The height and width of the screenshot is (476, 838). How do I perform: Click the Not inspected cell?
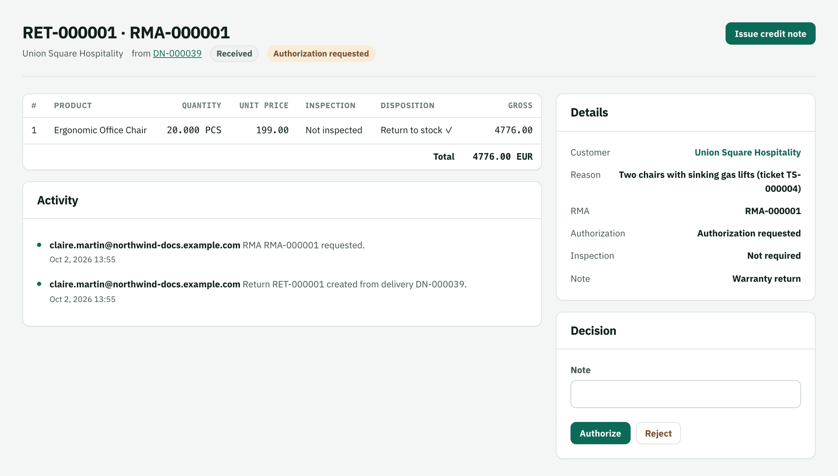pyautogui.click(x=334, y=130)
